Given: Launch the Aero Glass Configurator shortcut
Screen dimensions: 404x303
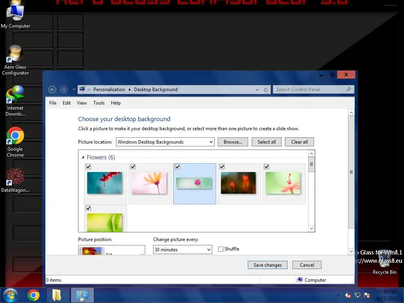Looking at the screenshot, I should point(15,60).
